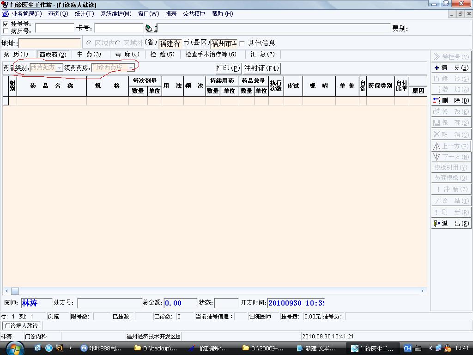Switch to the 病历(1) tab
This screenshot has height=355, width=473.
pos(16,55)
